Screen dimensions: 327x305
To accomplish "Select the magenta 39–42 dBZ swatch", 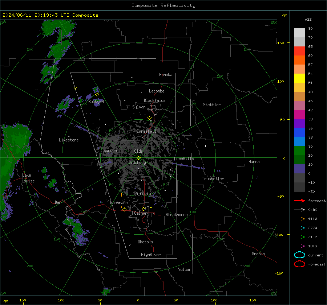I will point(299,115).
